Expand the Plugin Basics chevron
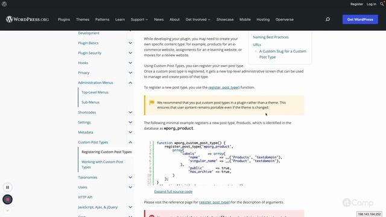Image resolution: width=386 pixels, height=217 pixels. coord(130,43)
